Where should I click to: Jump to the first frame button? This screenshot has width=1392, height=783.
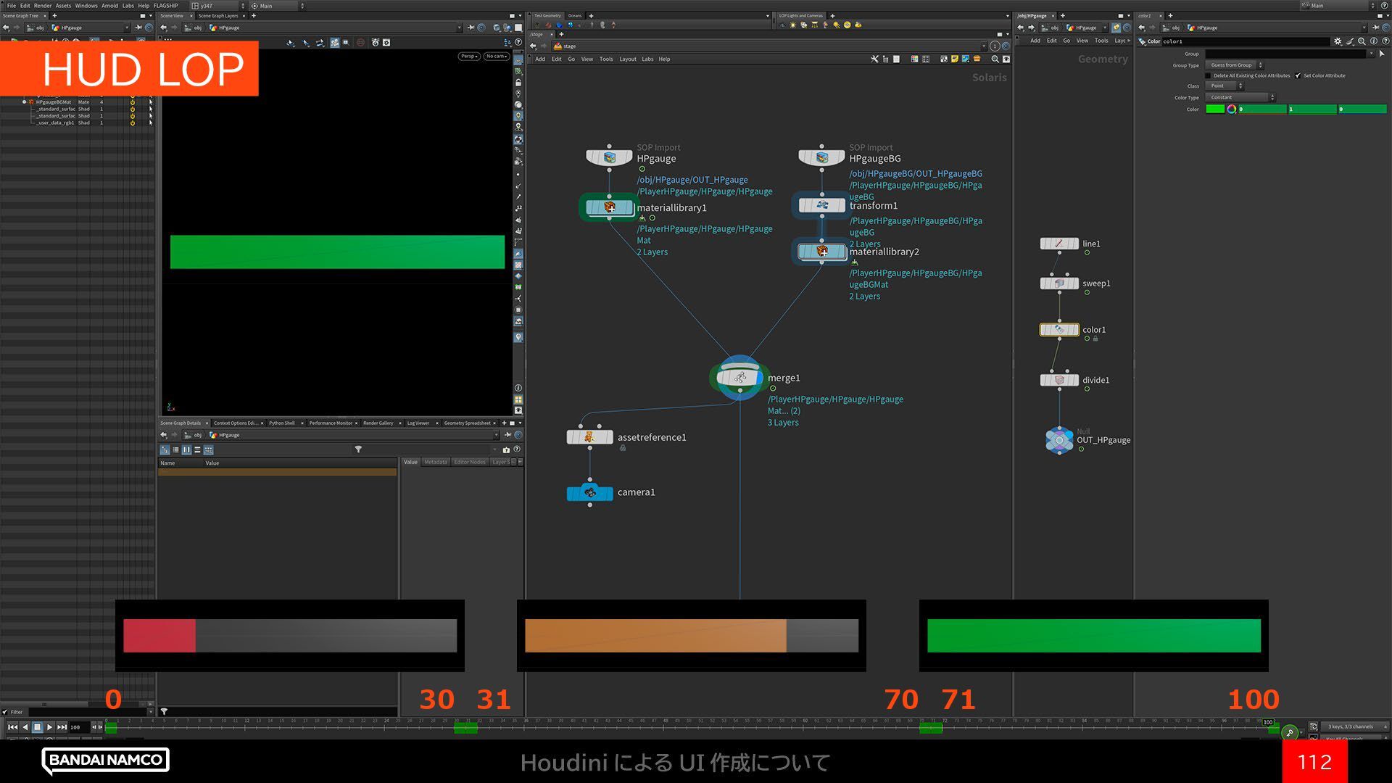click(12, 726)
